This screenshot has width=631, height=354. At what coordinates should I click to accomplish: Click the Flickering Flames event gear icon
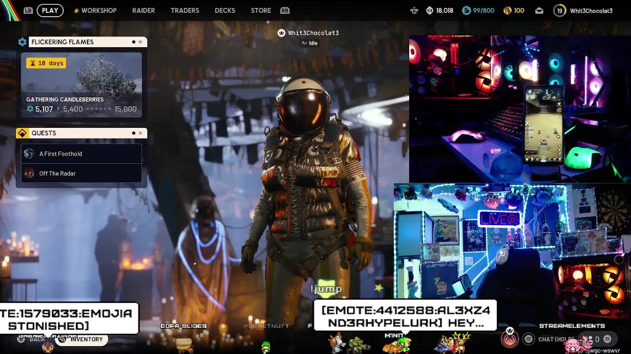point(22,42)
